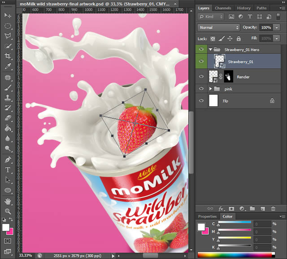Select the Move tool
Image resolution: width=287 pixels, height=259 pixels.
[8, 15]
